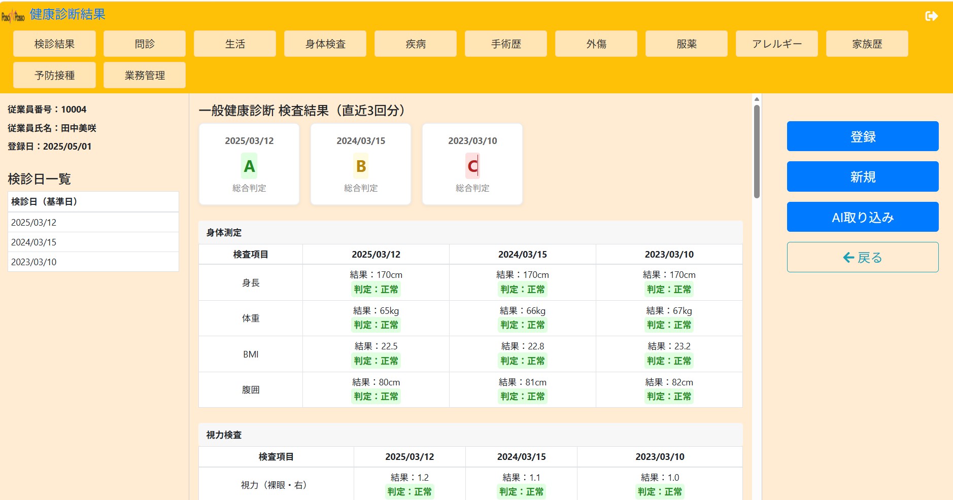Choose 2023/03/10 from checkup date list

click(93, 262)
